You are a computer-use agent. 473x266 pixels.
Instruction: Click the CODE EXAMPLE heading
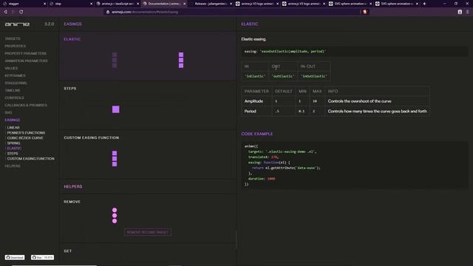(257, 134)
